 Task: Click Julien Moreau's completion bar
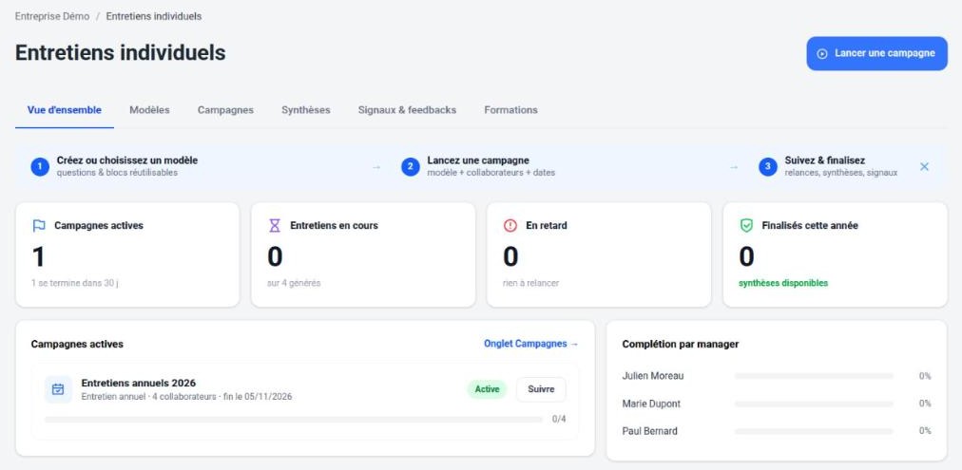pos(814,376)
